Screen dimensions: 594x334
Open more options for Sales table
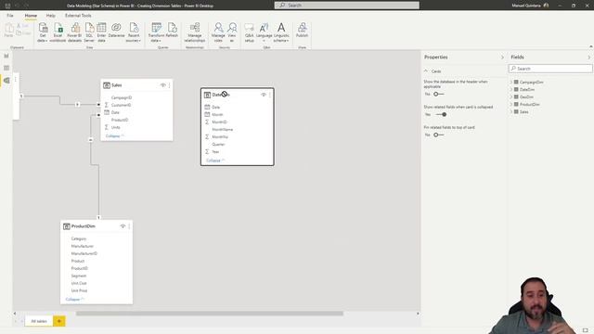coord(169,85)
